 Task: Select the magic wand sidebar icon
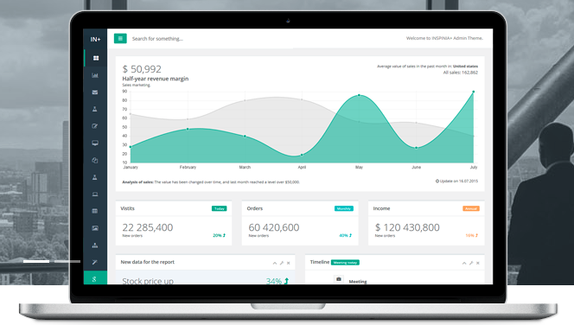coord(95,262)
